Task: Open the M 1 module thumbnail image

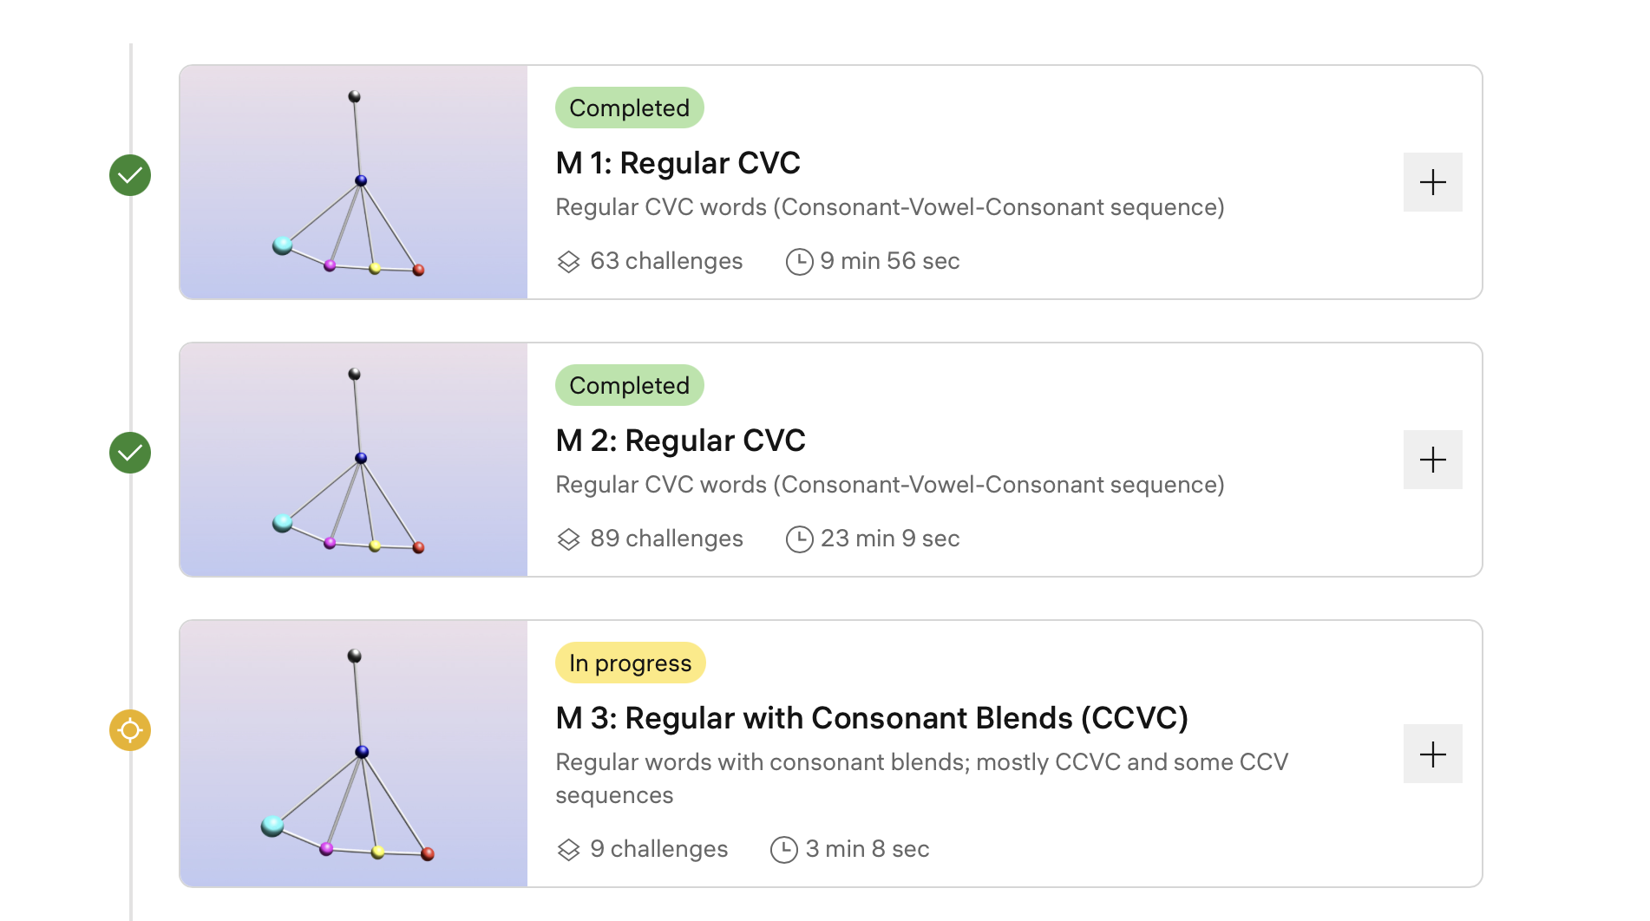Action: [354, 182]
